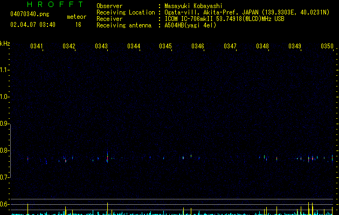The width and height of the screenshot is (339, 215).
Task: Click the timestamp 02.04.07 03:40
Action: [33, 25]
